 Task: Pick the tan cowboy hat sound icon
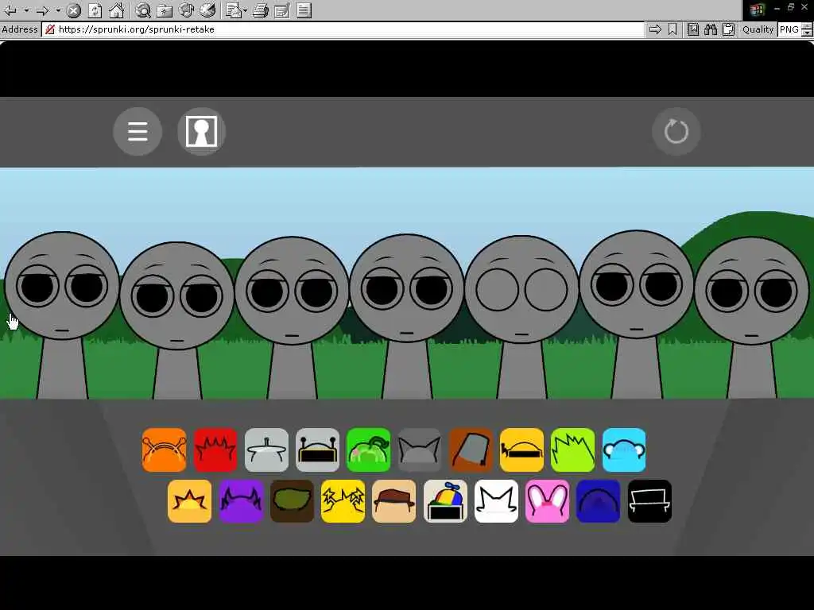tap(394, 501)
